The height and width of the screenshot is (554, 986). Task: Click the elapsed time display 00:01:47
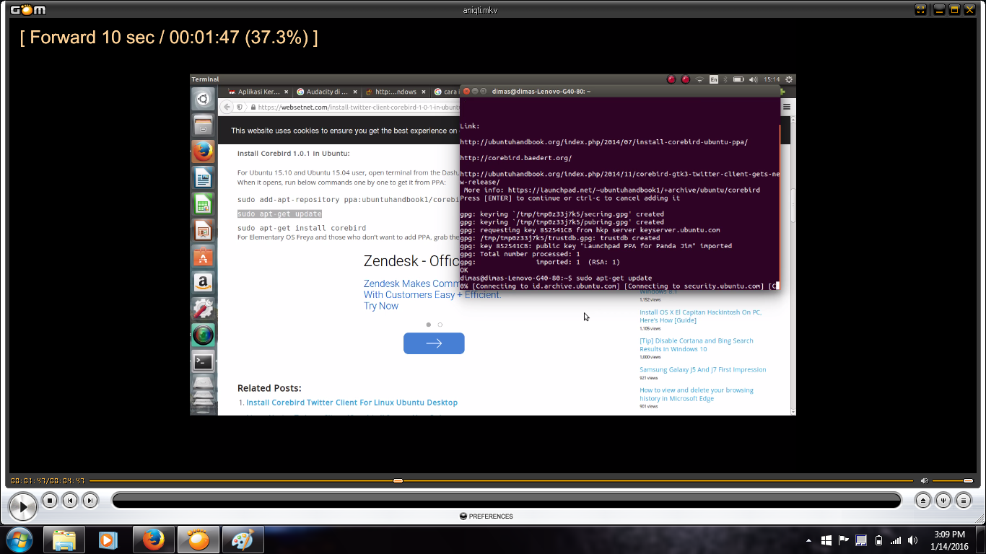(28, 481)
